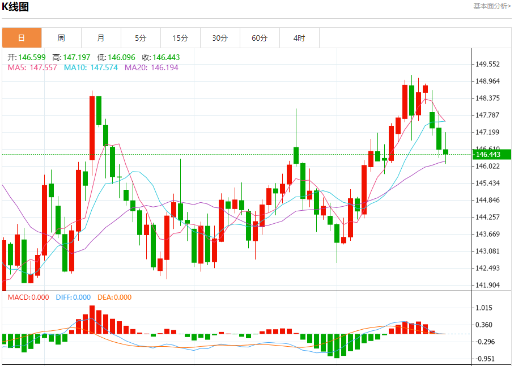The width and height of the screenshot is (514, 366).
Task: Click the 147.787 price axis label
Action: point(488,116)
